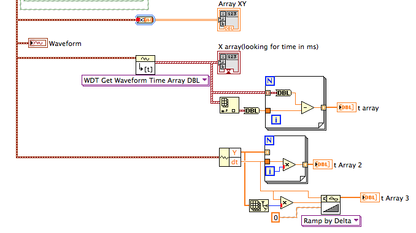Image resolution: width=416 pixels, height=233 pixels.
Task: Click auto-index input tunnel of upper loop
Action: pos(268,93)
